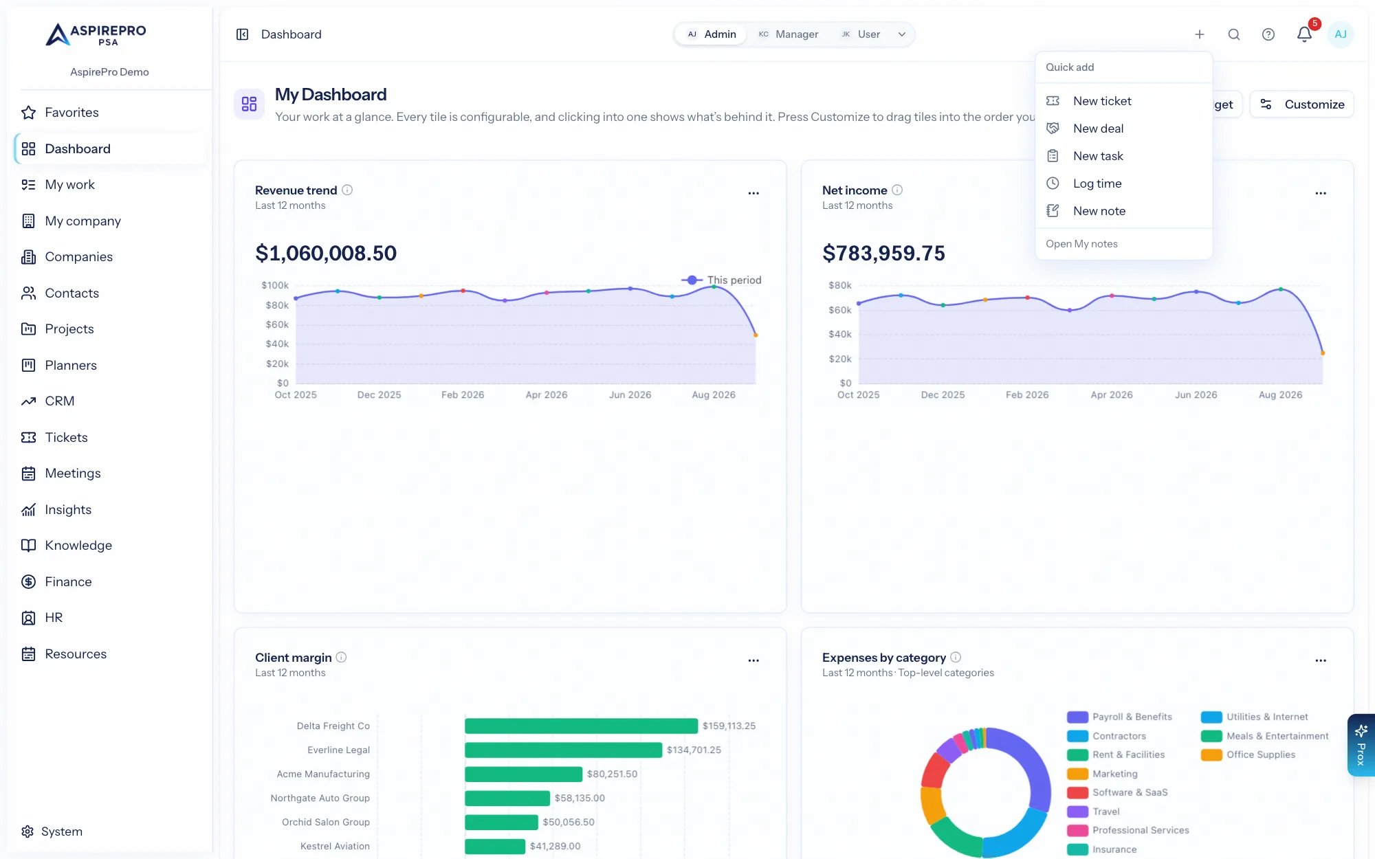Switch to the Admin role
Viewport: 1375px width, 859px height.
[x=712, y=34]
